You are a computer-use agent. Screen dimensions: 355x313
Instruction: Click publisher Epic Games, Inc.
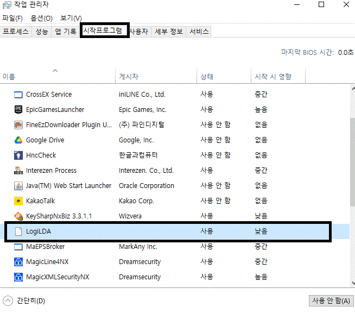coord(143,110)
